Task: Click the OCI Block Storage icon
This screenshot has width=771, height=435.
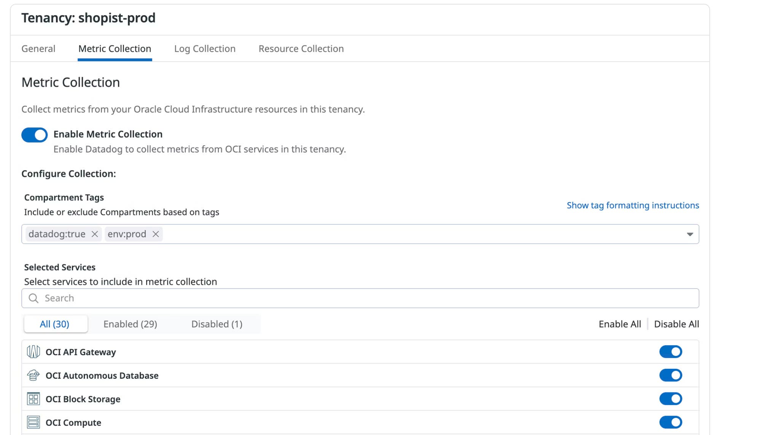Action: click(34, 399)
